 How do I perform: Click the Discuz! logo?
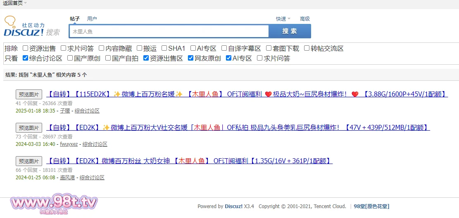tap(32, 27)
